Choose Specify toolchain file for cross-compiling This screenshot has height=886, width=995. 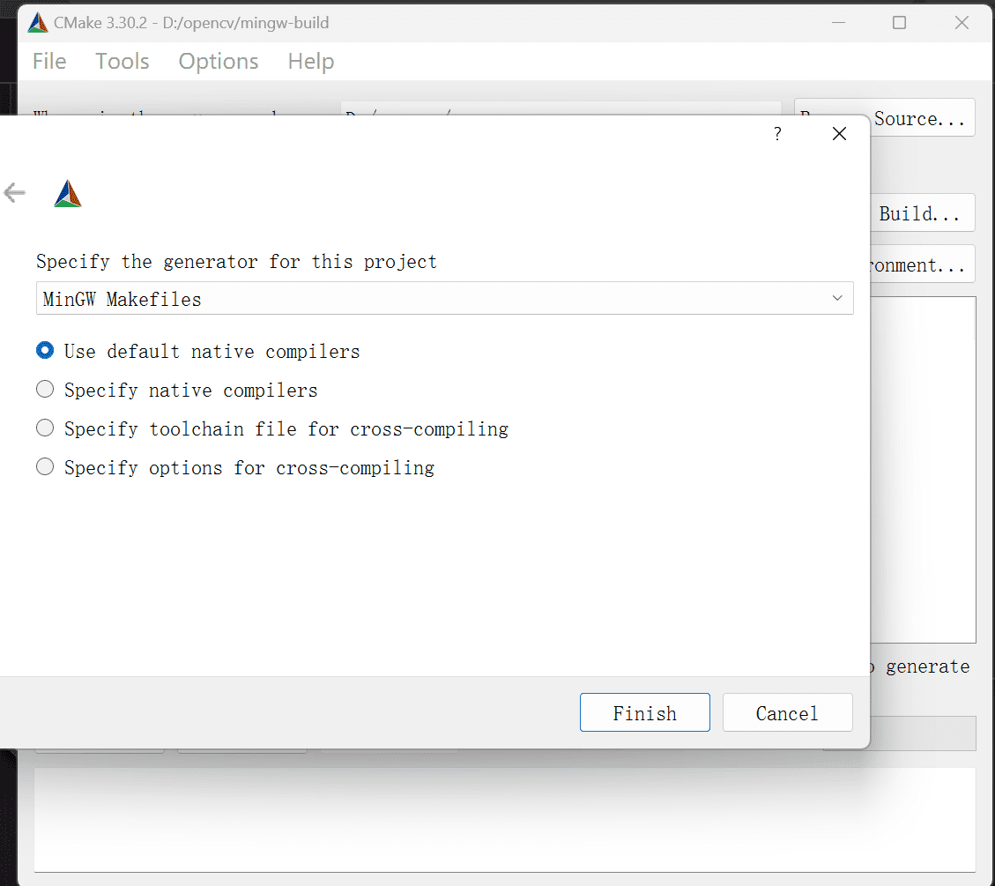pos(272,428)
